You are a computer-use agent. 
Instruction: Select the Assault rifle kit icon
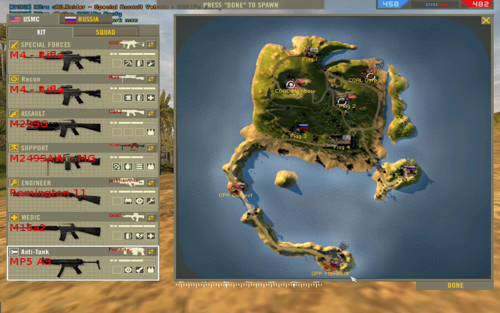click(14, 113)
